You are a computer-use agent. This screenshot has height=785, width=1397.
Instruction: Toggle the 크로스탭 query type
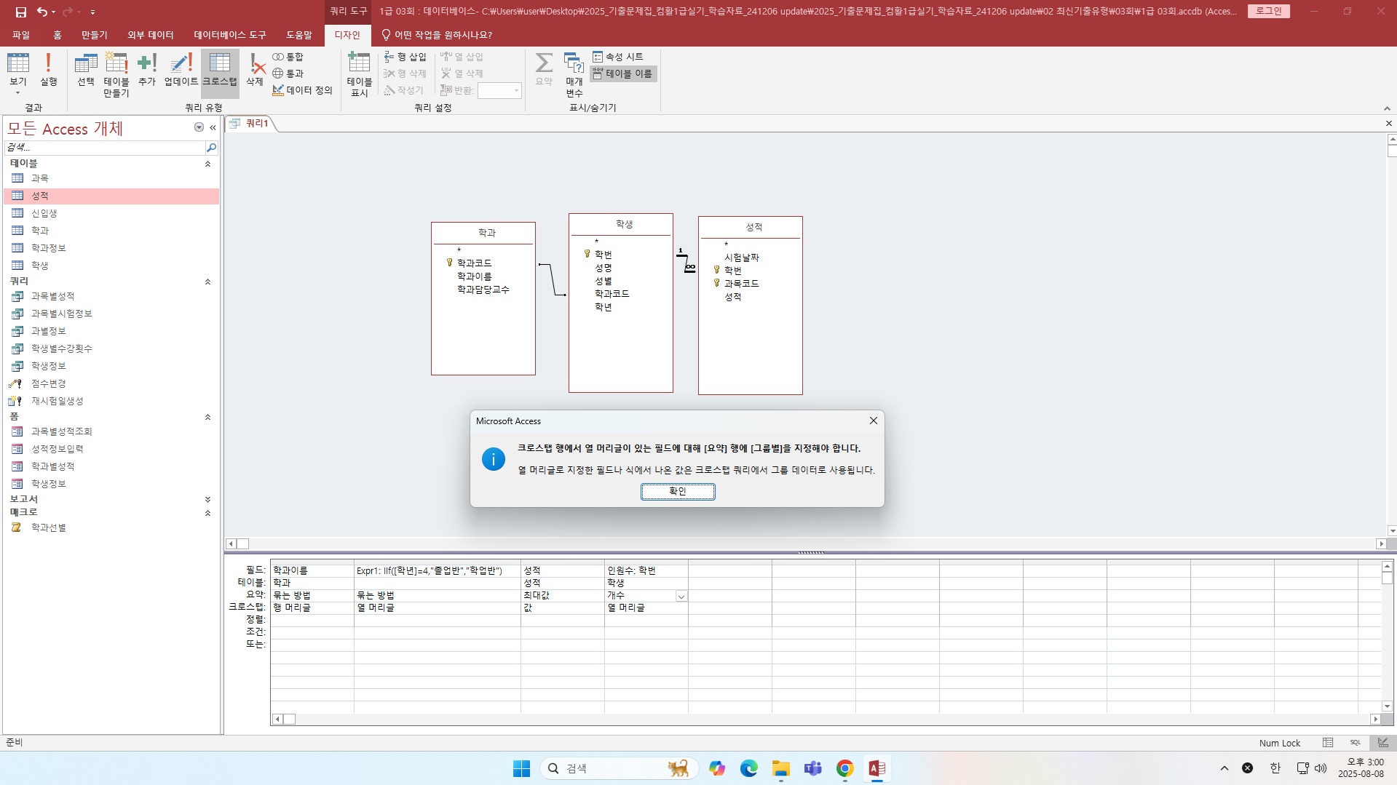coord(219,70)
